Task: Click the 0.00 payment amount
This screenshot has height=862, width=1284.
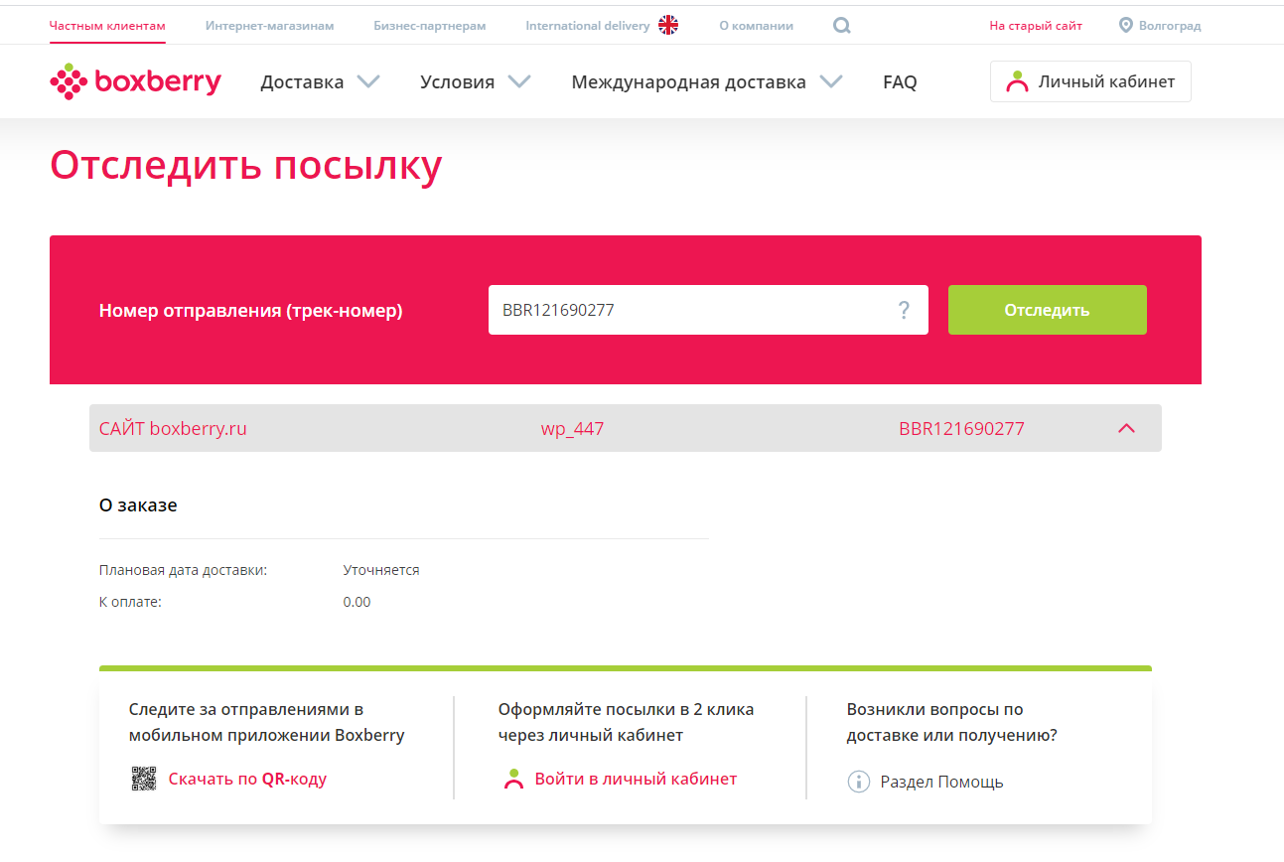Action: pos(357,602)
